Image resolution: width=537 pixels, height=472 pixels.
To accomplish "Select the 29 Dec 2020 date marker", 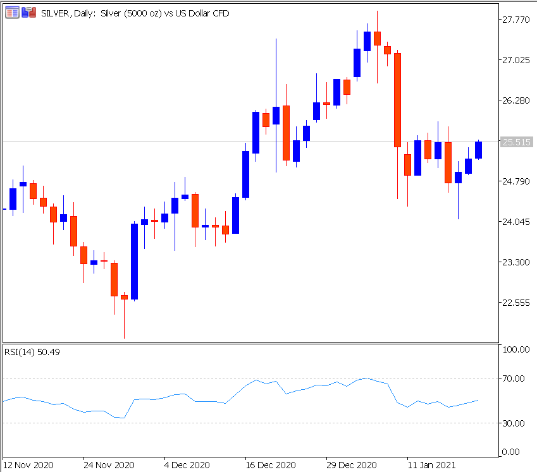I will pos(352,465).
